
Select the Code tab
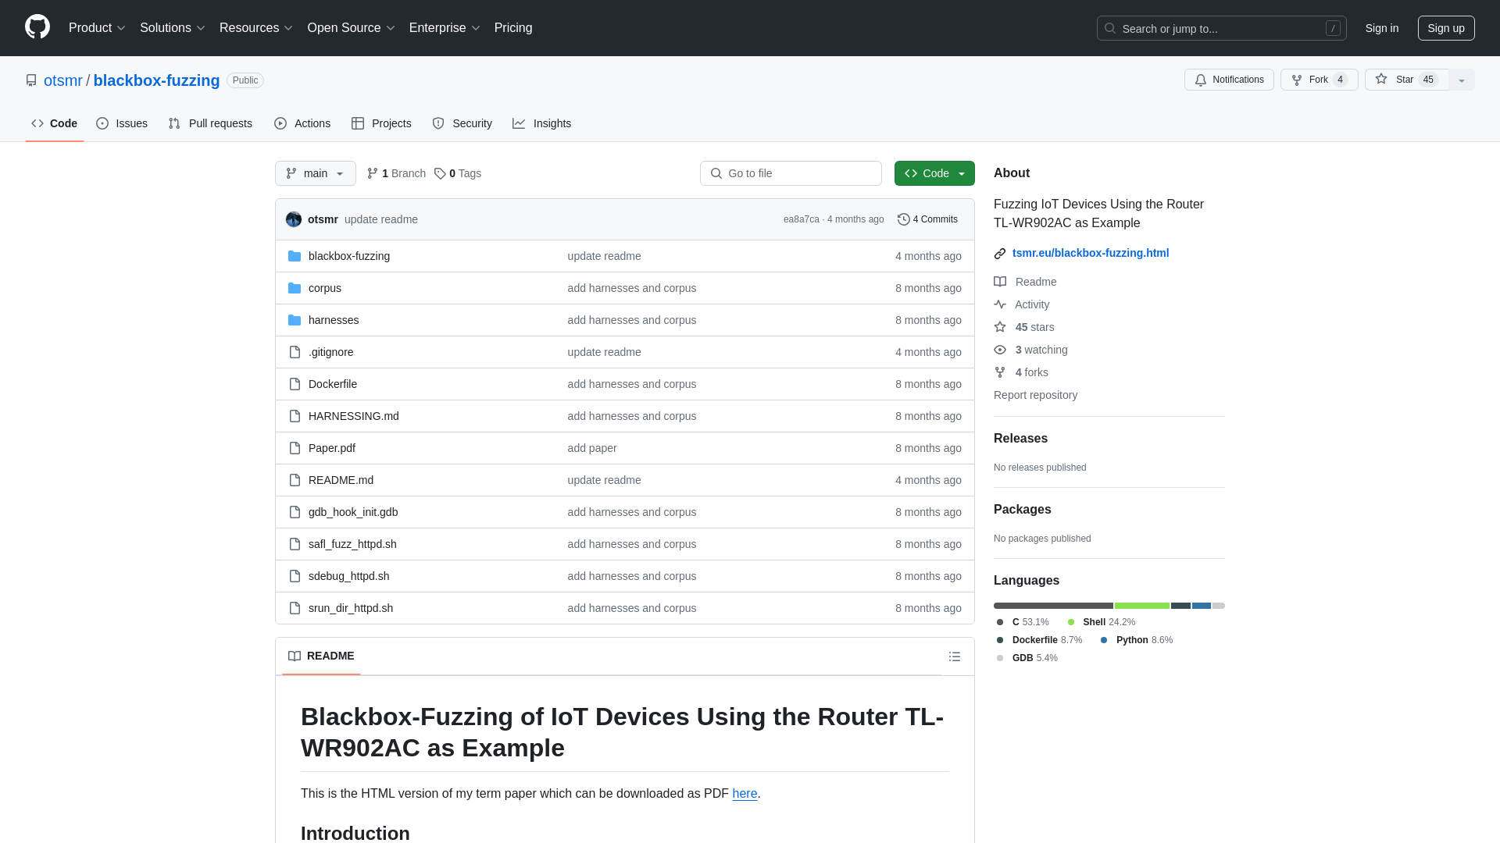54,123
